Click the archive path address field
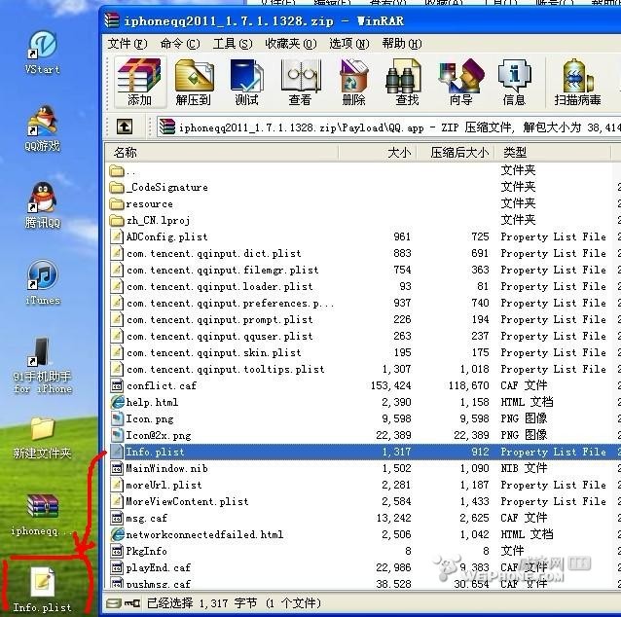Image resolution: width=621 pixels, height=617 pixels. tap(389, 127)
